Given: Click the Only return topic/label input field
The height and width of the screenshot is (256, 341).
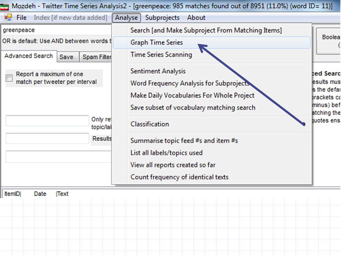Looking at the screenshot, I should coord(47,121).
